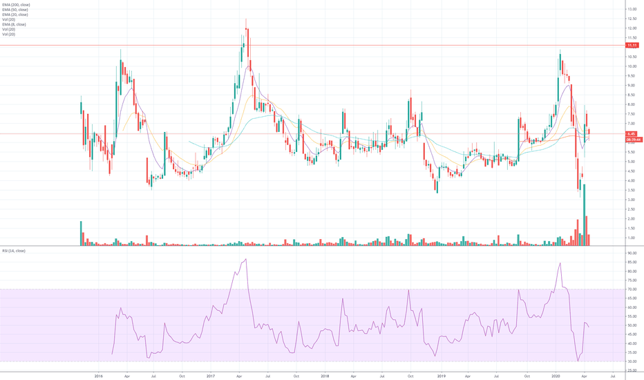
Task: Click the tallest green volume bar
Action: click(584, 215)
